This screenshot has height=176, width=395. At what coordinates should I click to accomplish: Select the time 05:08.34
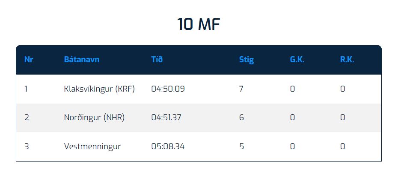[168, 147]
